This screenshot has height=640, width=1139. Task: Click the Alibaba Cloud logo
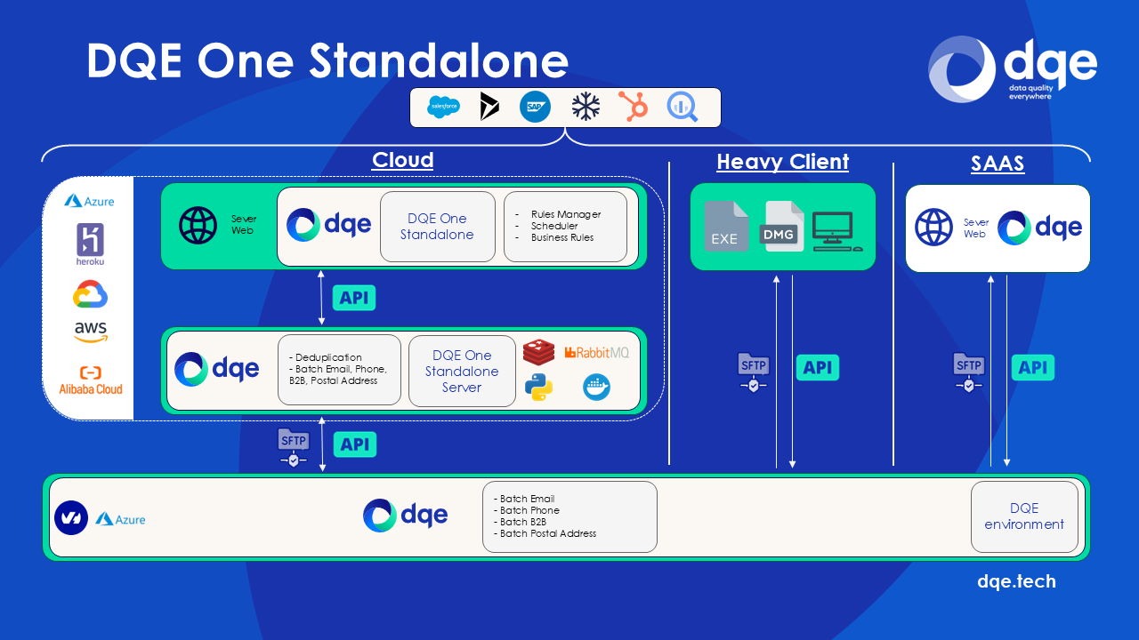click(91, 380)
